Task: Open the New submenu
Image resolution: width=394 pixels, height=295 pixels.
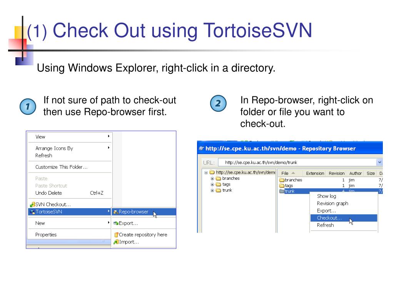Action: coord(70,223)
